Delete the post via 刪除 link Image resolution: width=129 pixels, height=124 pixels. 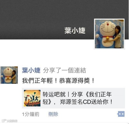[x=53, y=114]
